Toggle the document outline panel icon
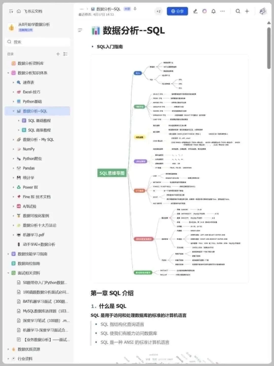The image size is (274, 366). click(x=80, y=30)
